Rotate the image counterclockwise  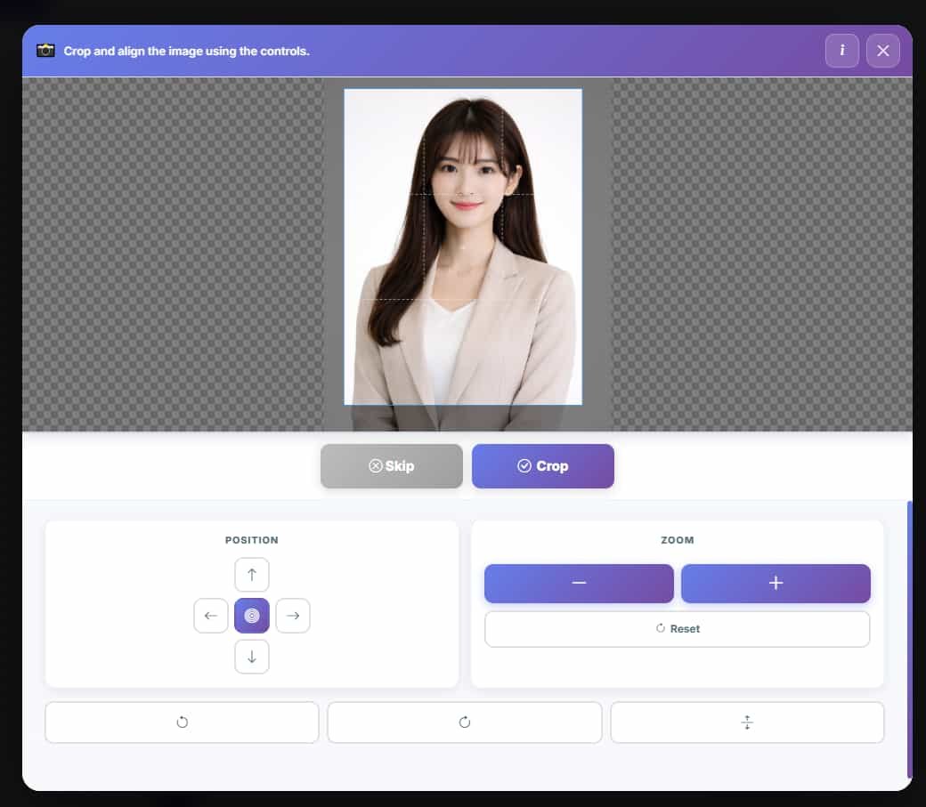point(182,722)
